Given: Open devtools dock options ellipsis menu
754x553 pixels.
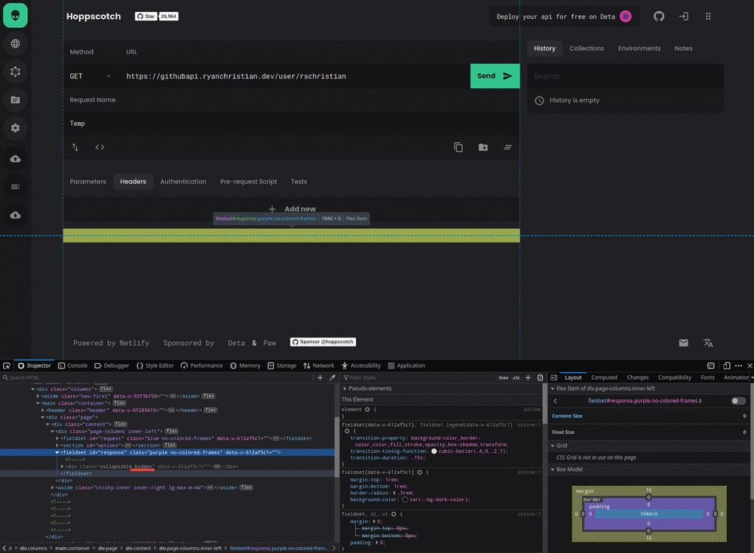Looking at the screenshot, I should point(739,365).
